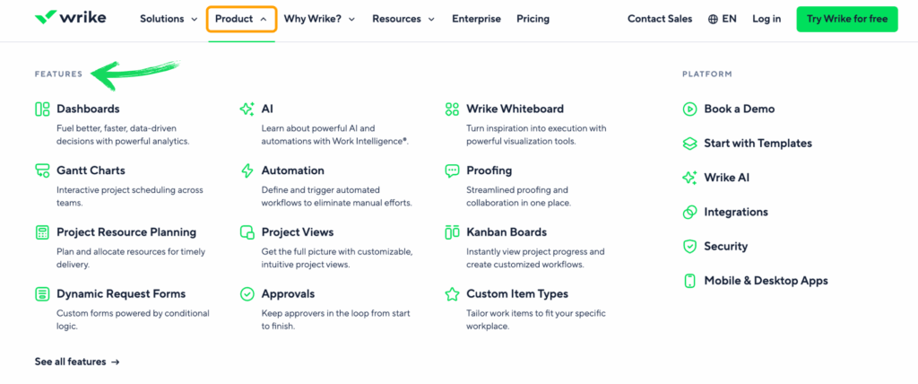Viewport: 918px width, 384px height.
Task: Click the Proofing speech bubble icon
Action: [452, 170]
